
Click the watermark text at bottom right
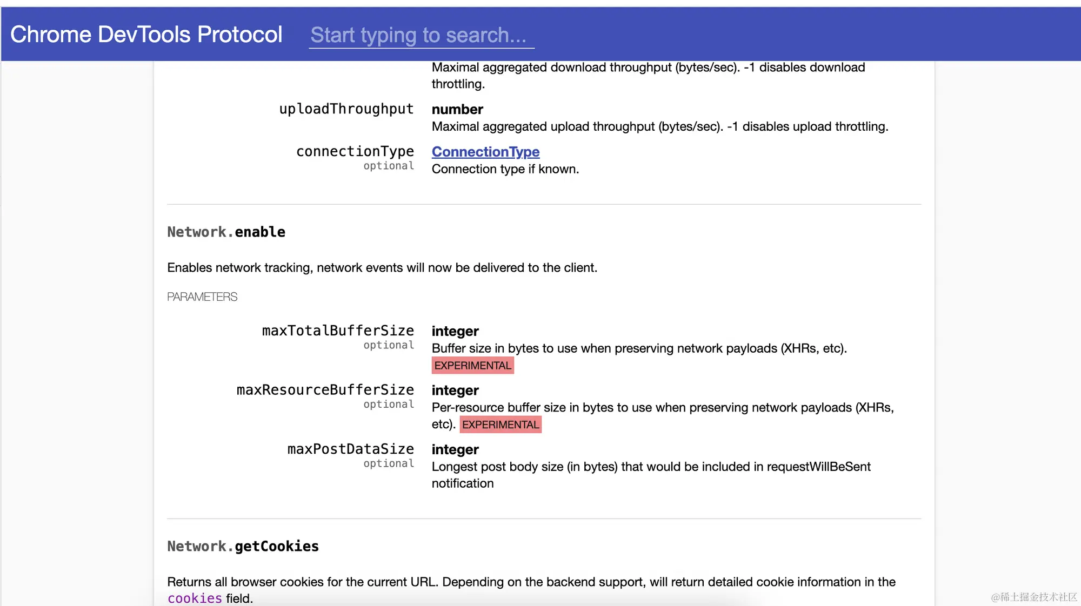tap(1033, 597)
